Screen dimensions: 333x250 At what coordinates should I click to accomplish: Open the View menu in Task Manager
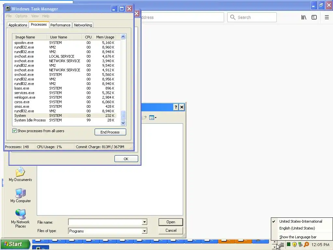click(x=35, y=16)
